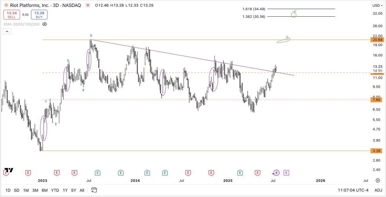Screen dimensions: 386x197
Task: Click second green E marker after 2024 label
Action: (165, 173)
